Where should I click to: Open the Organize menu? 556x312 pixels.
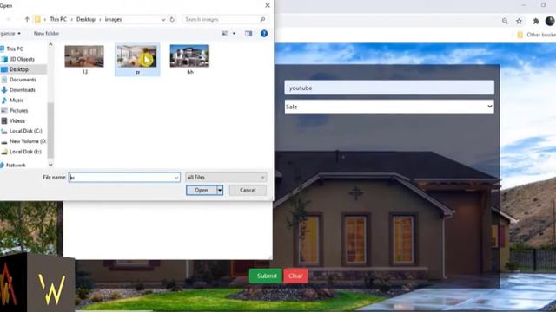click(x=10, y=34)
